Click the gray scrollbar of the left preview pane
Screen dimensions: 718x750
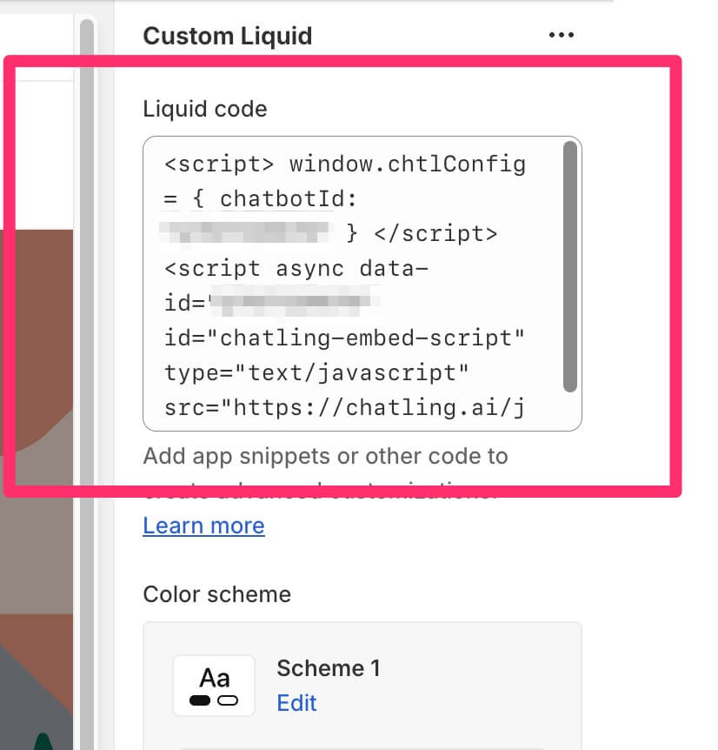(87, 383)
